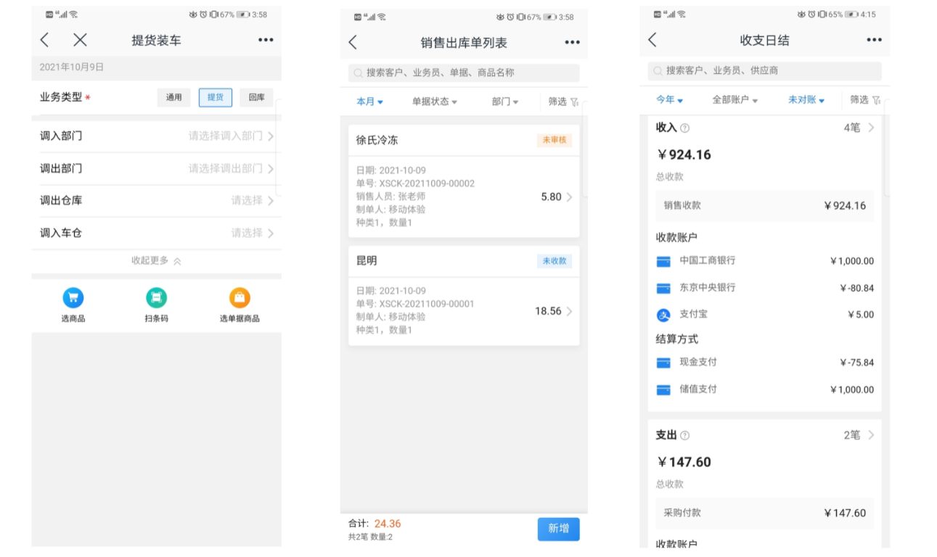Click the date 2021年10月9日
This screenshot has width=937, height=557.
tap(72, 67)
